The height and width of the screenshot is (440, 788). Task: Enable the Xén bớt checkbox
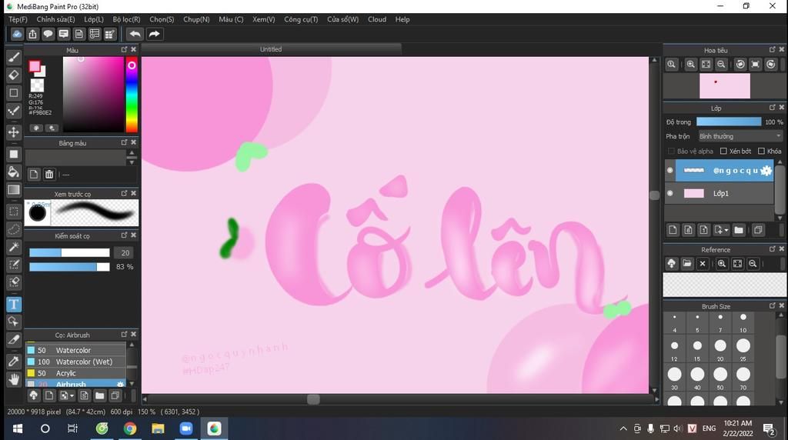point(723,152)
